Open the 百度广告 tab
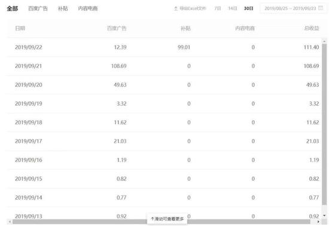The image size is (329, 226). pos(38,8)
